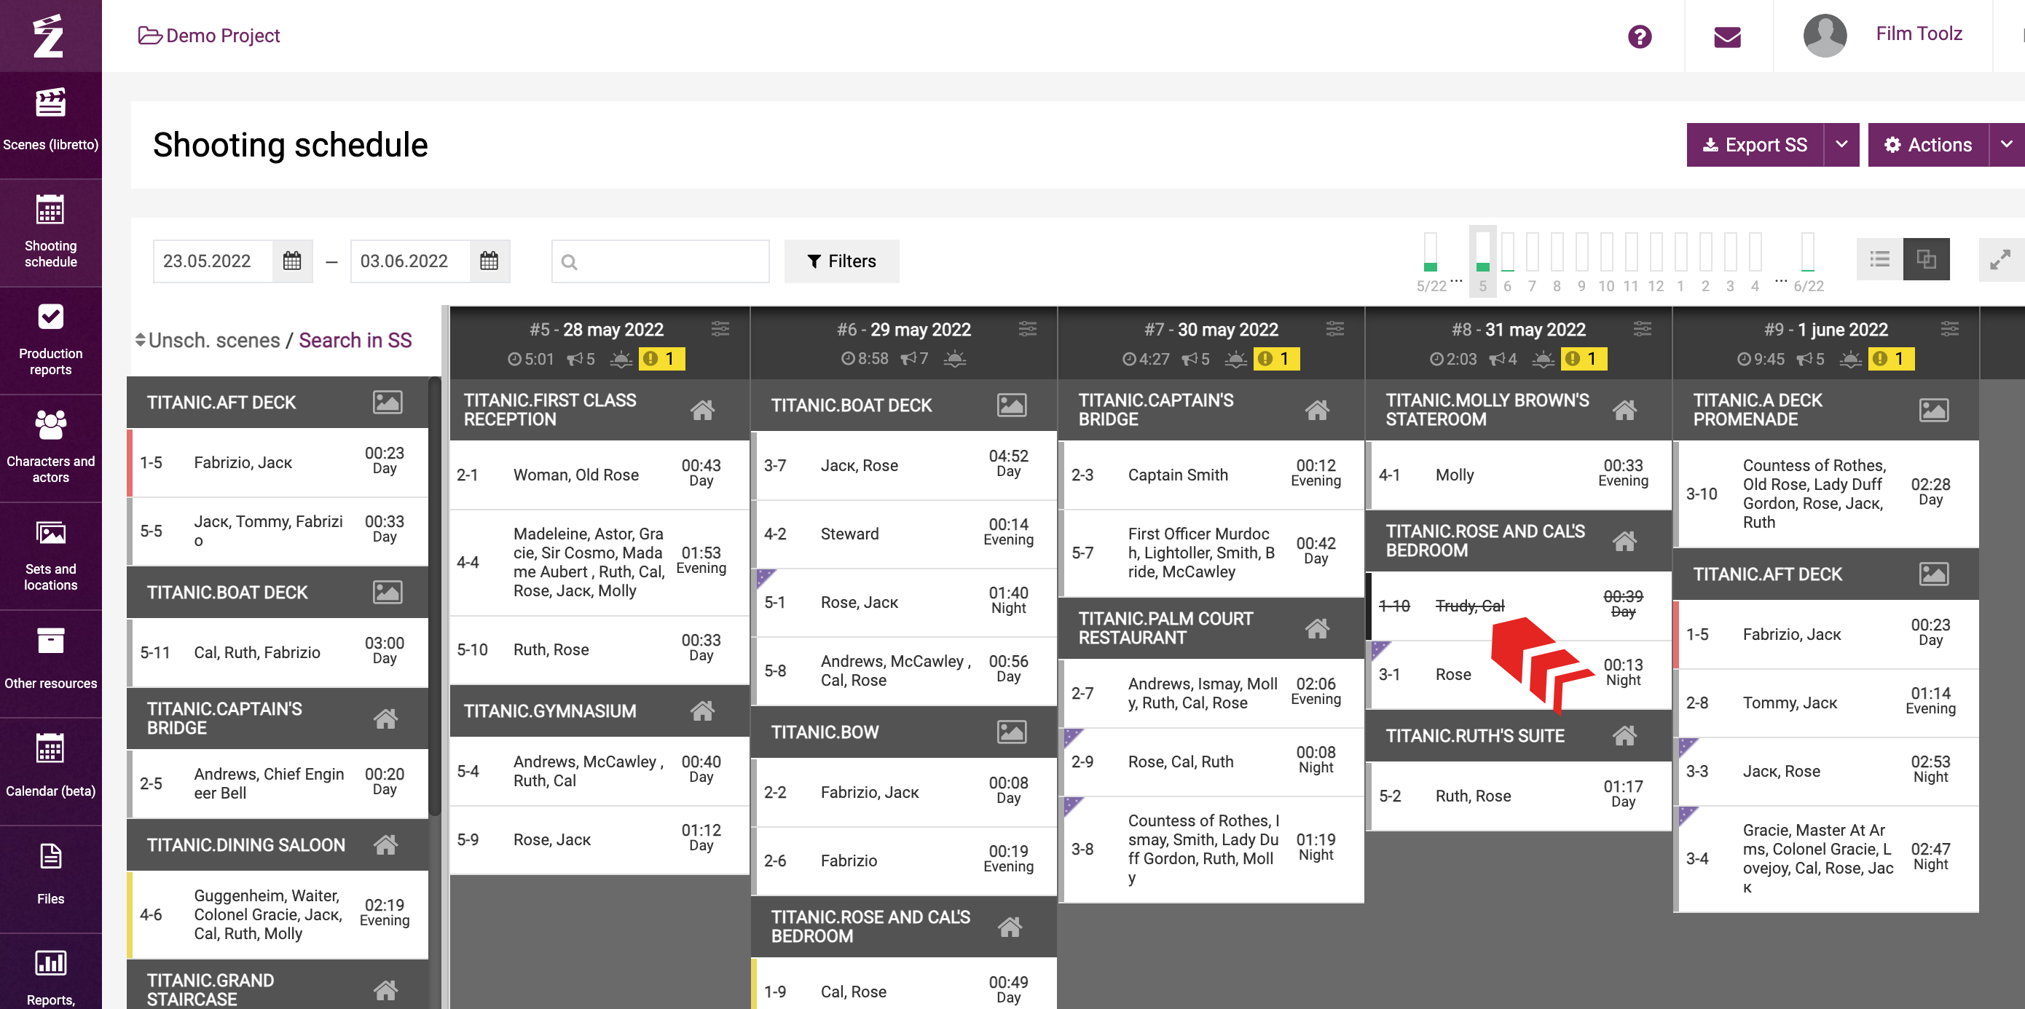Toggle fullscreen expand icon
2025x1009 pixels.
[x=2000, y=259]
